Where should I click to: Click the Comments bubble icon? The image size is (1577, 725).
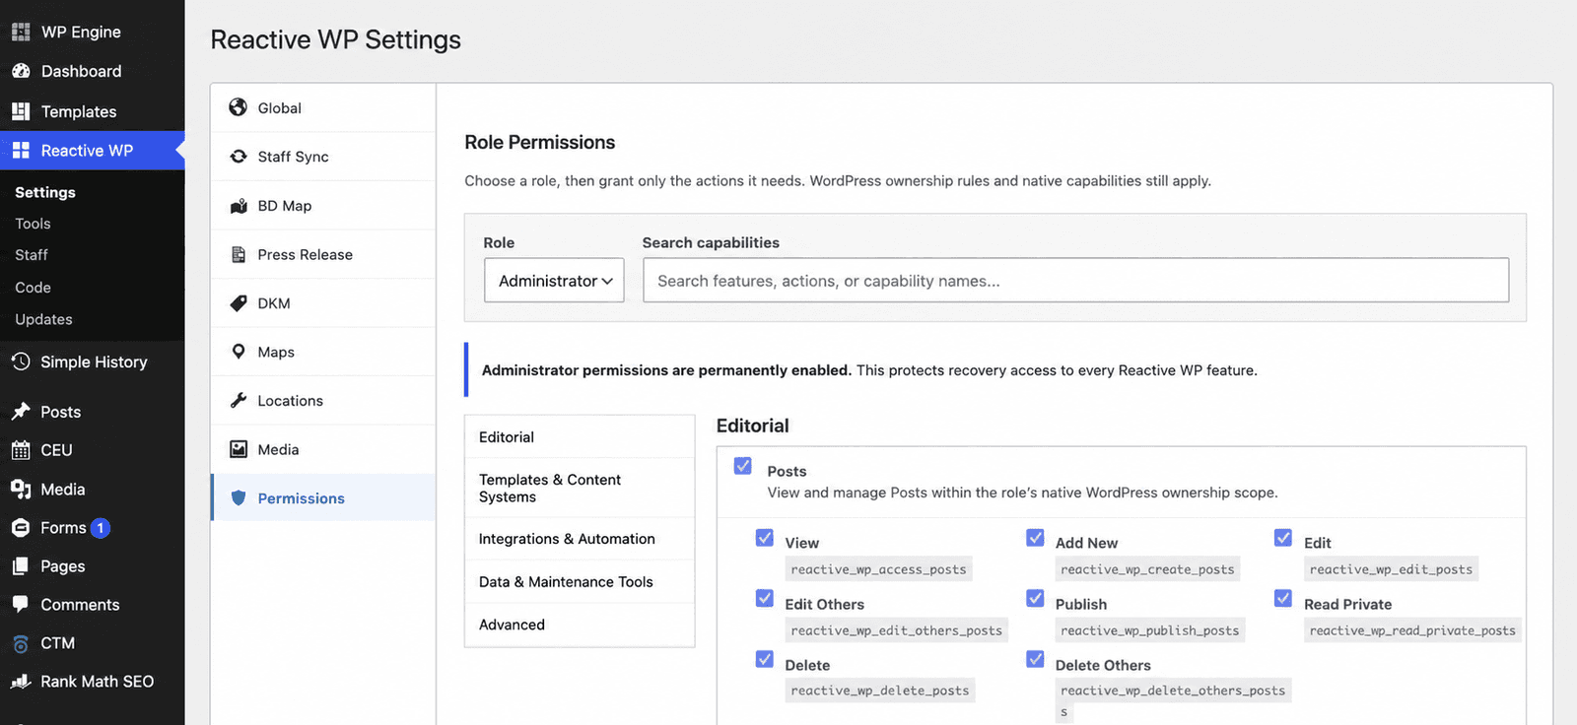[21, 605]
